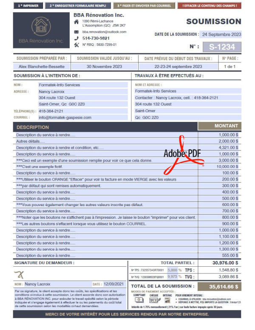Click the submission date field
This screenshot has height=330, width=255.
tap(221, 34)
